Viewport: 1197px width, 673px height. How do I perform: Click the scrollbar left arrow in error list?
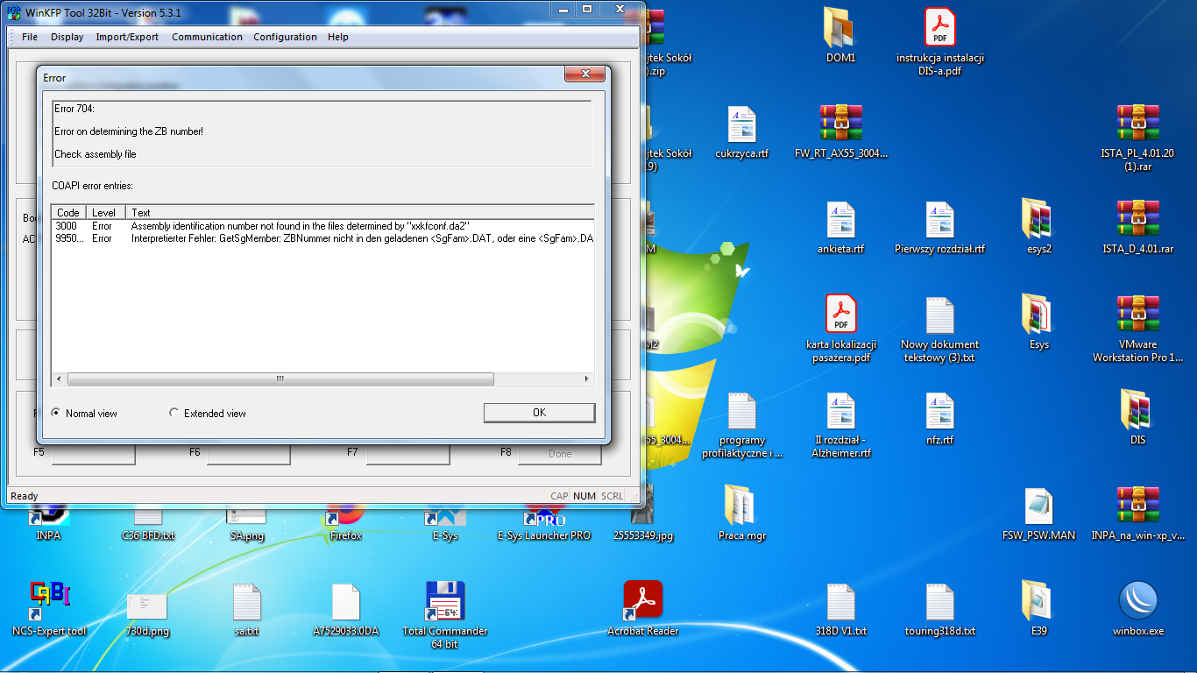coord(60,379)
